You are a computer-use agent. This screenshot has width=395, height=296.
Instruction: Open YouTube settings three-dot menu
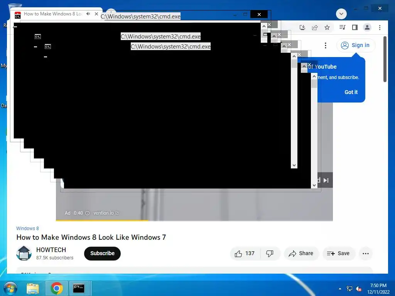326,45
